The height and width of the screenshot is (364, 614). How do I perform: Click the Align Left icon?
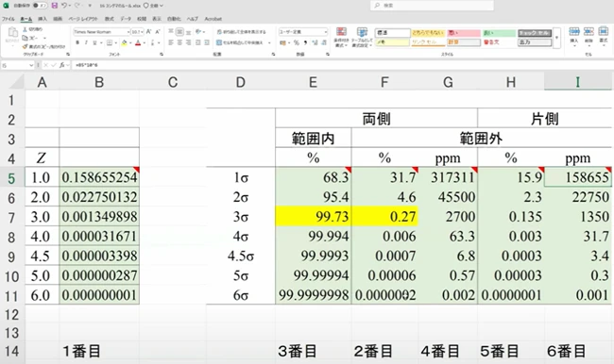pos(171,42)
